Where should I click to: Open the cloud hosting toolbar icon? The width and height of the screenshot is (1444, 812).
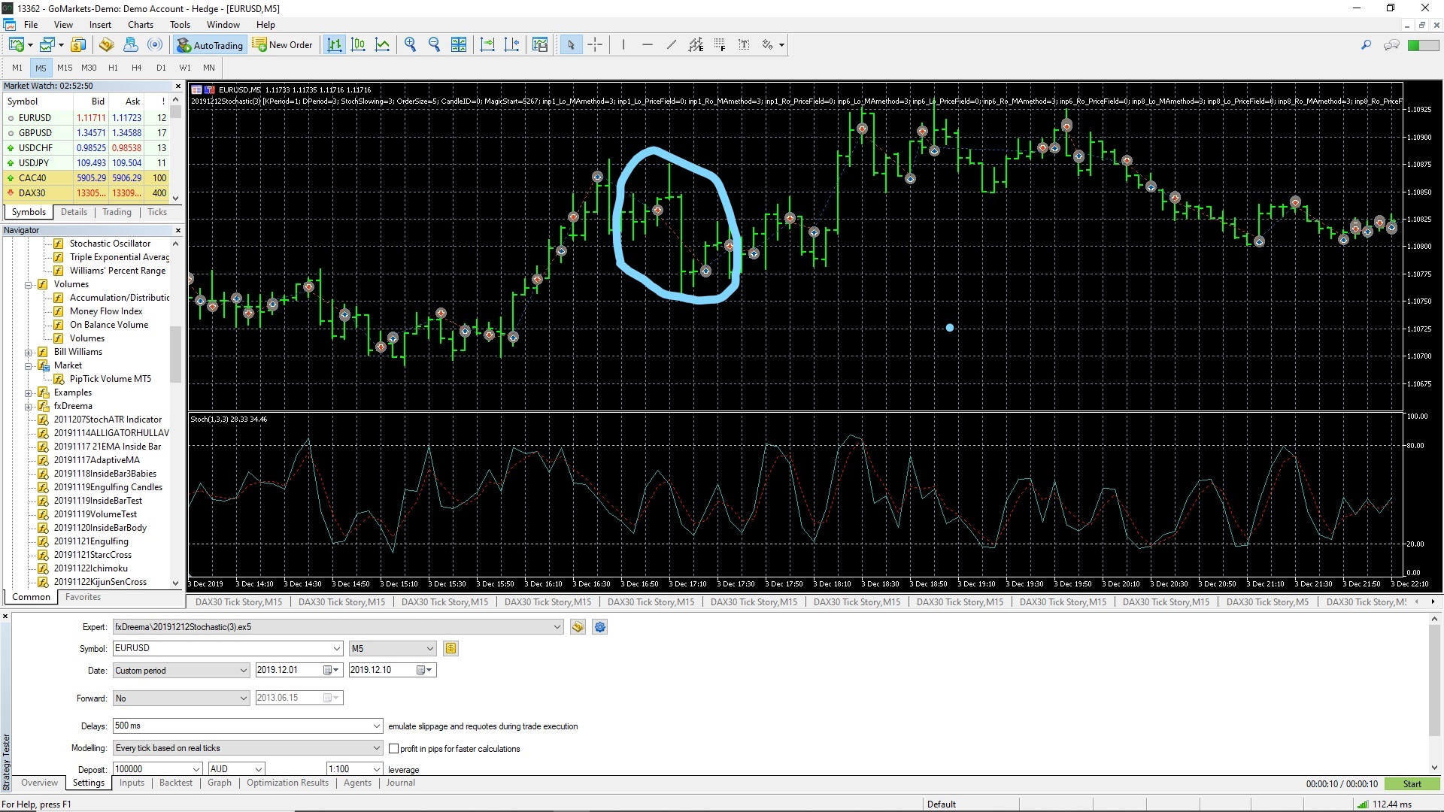130,45
